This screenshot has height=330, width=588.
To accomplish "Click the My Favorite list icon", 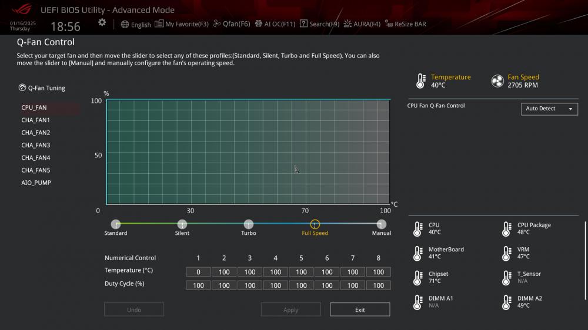I will click(x=159, y=23).
